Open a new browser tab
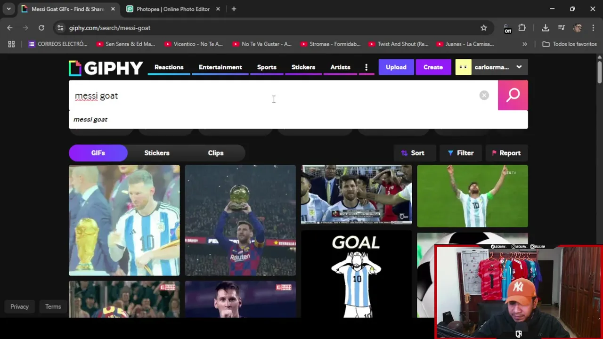The height and width of the screenshot is (339, 603). [234, 9]
